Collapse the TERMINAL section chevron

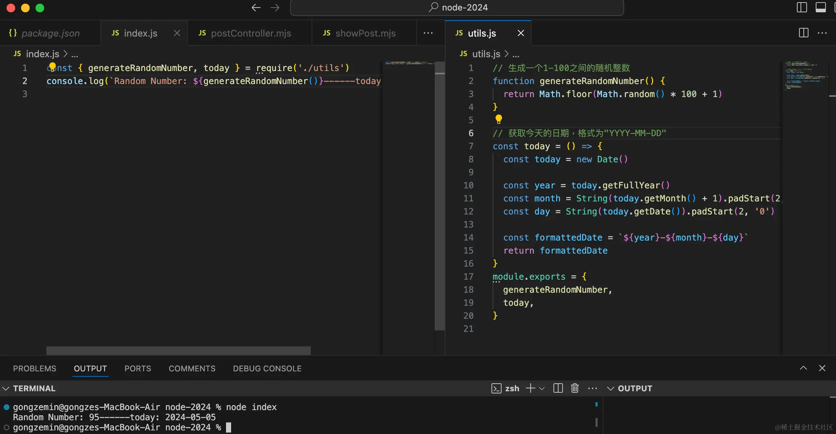coord(6,388)
